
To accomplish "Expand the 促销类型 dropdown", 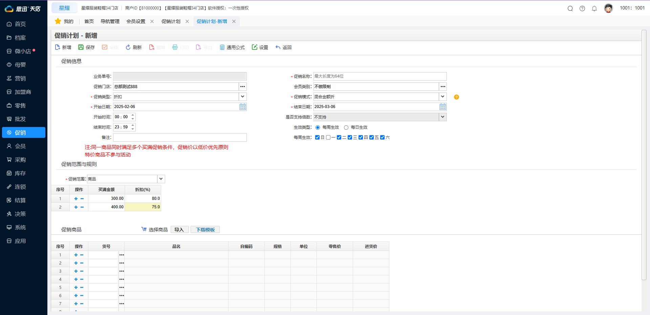I will (243, 97).
